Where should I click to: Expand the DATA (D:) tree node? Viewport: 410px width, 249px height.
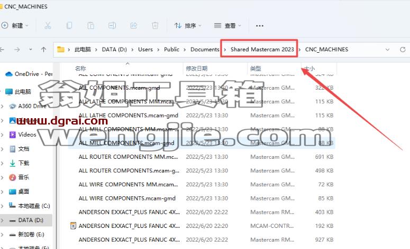(2, 221)
